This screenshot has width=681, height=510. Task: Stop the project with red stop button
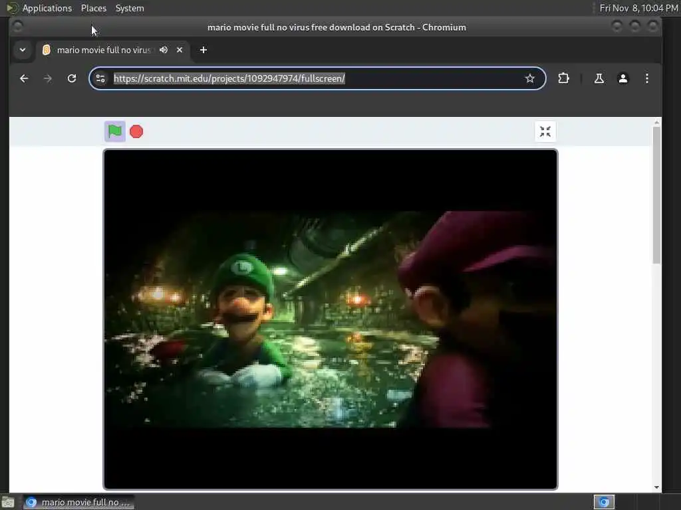[x=136, y=131]
